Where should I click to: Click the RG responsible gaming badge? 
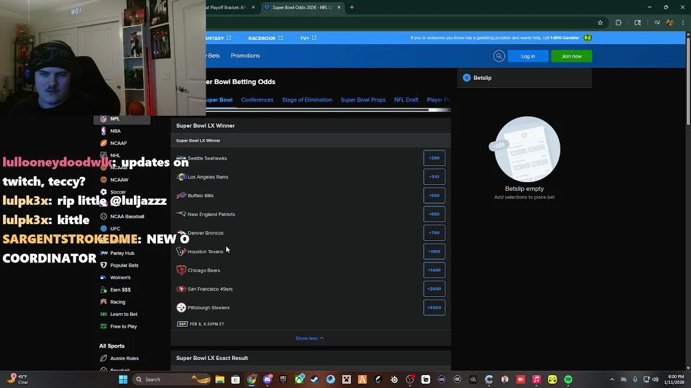tap(587, 38)
